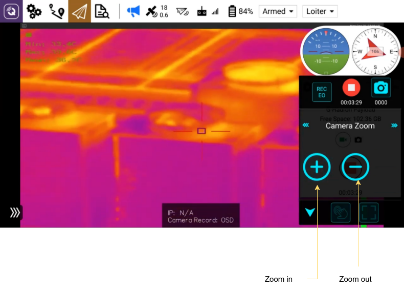
Task: Go to previous camera panel page
Action: pos(305,126)
